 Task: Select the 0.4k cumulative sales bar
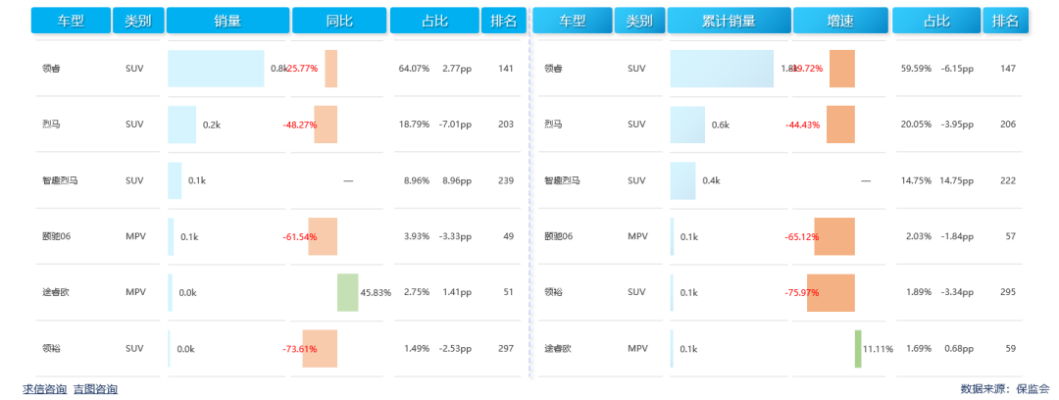coord(682,180)
